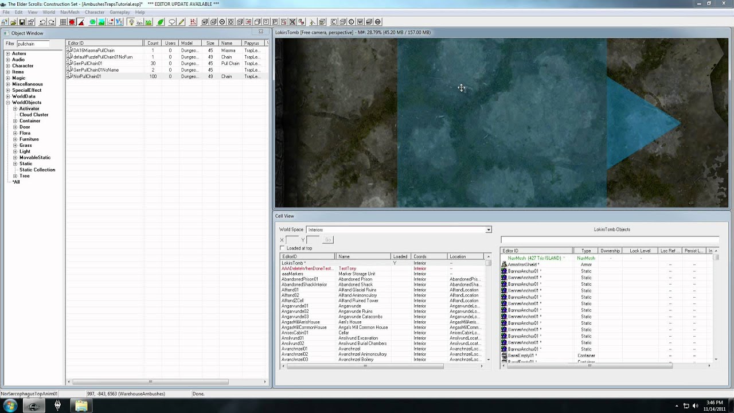Image resolution: width=734 pixels, height=413 pixels.
Task: Select the AbandonedPrison01 cell row
Action: click(x=382, y=279)
